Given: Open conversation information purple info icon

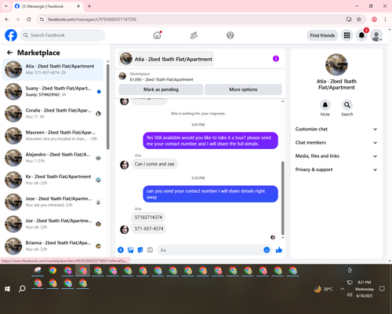Looking at the screenshot, I should [x=276, y=59].
